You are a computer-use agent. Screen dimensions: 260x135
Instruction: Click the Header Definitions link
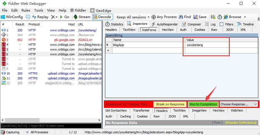coord(241,123)
